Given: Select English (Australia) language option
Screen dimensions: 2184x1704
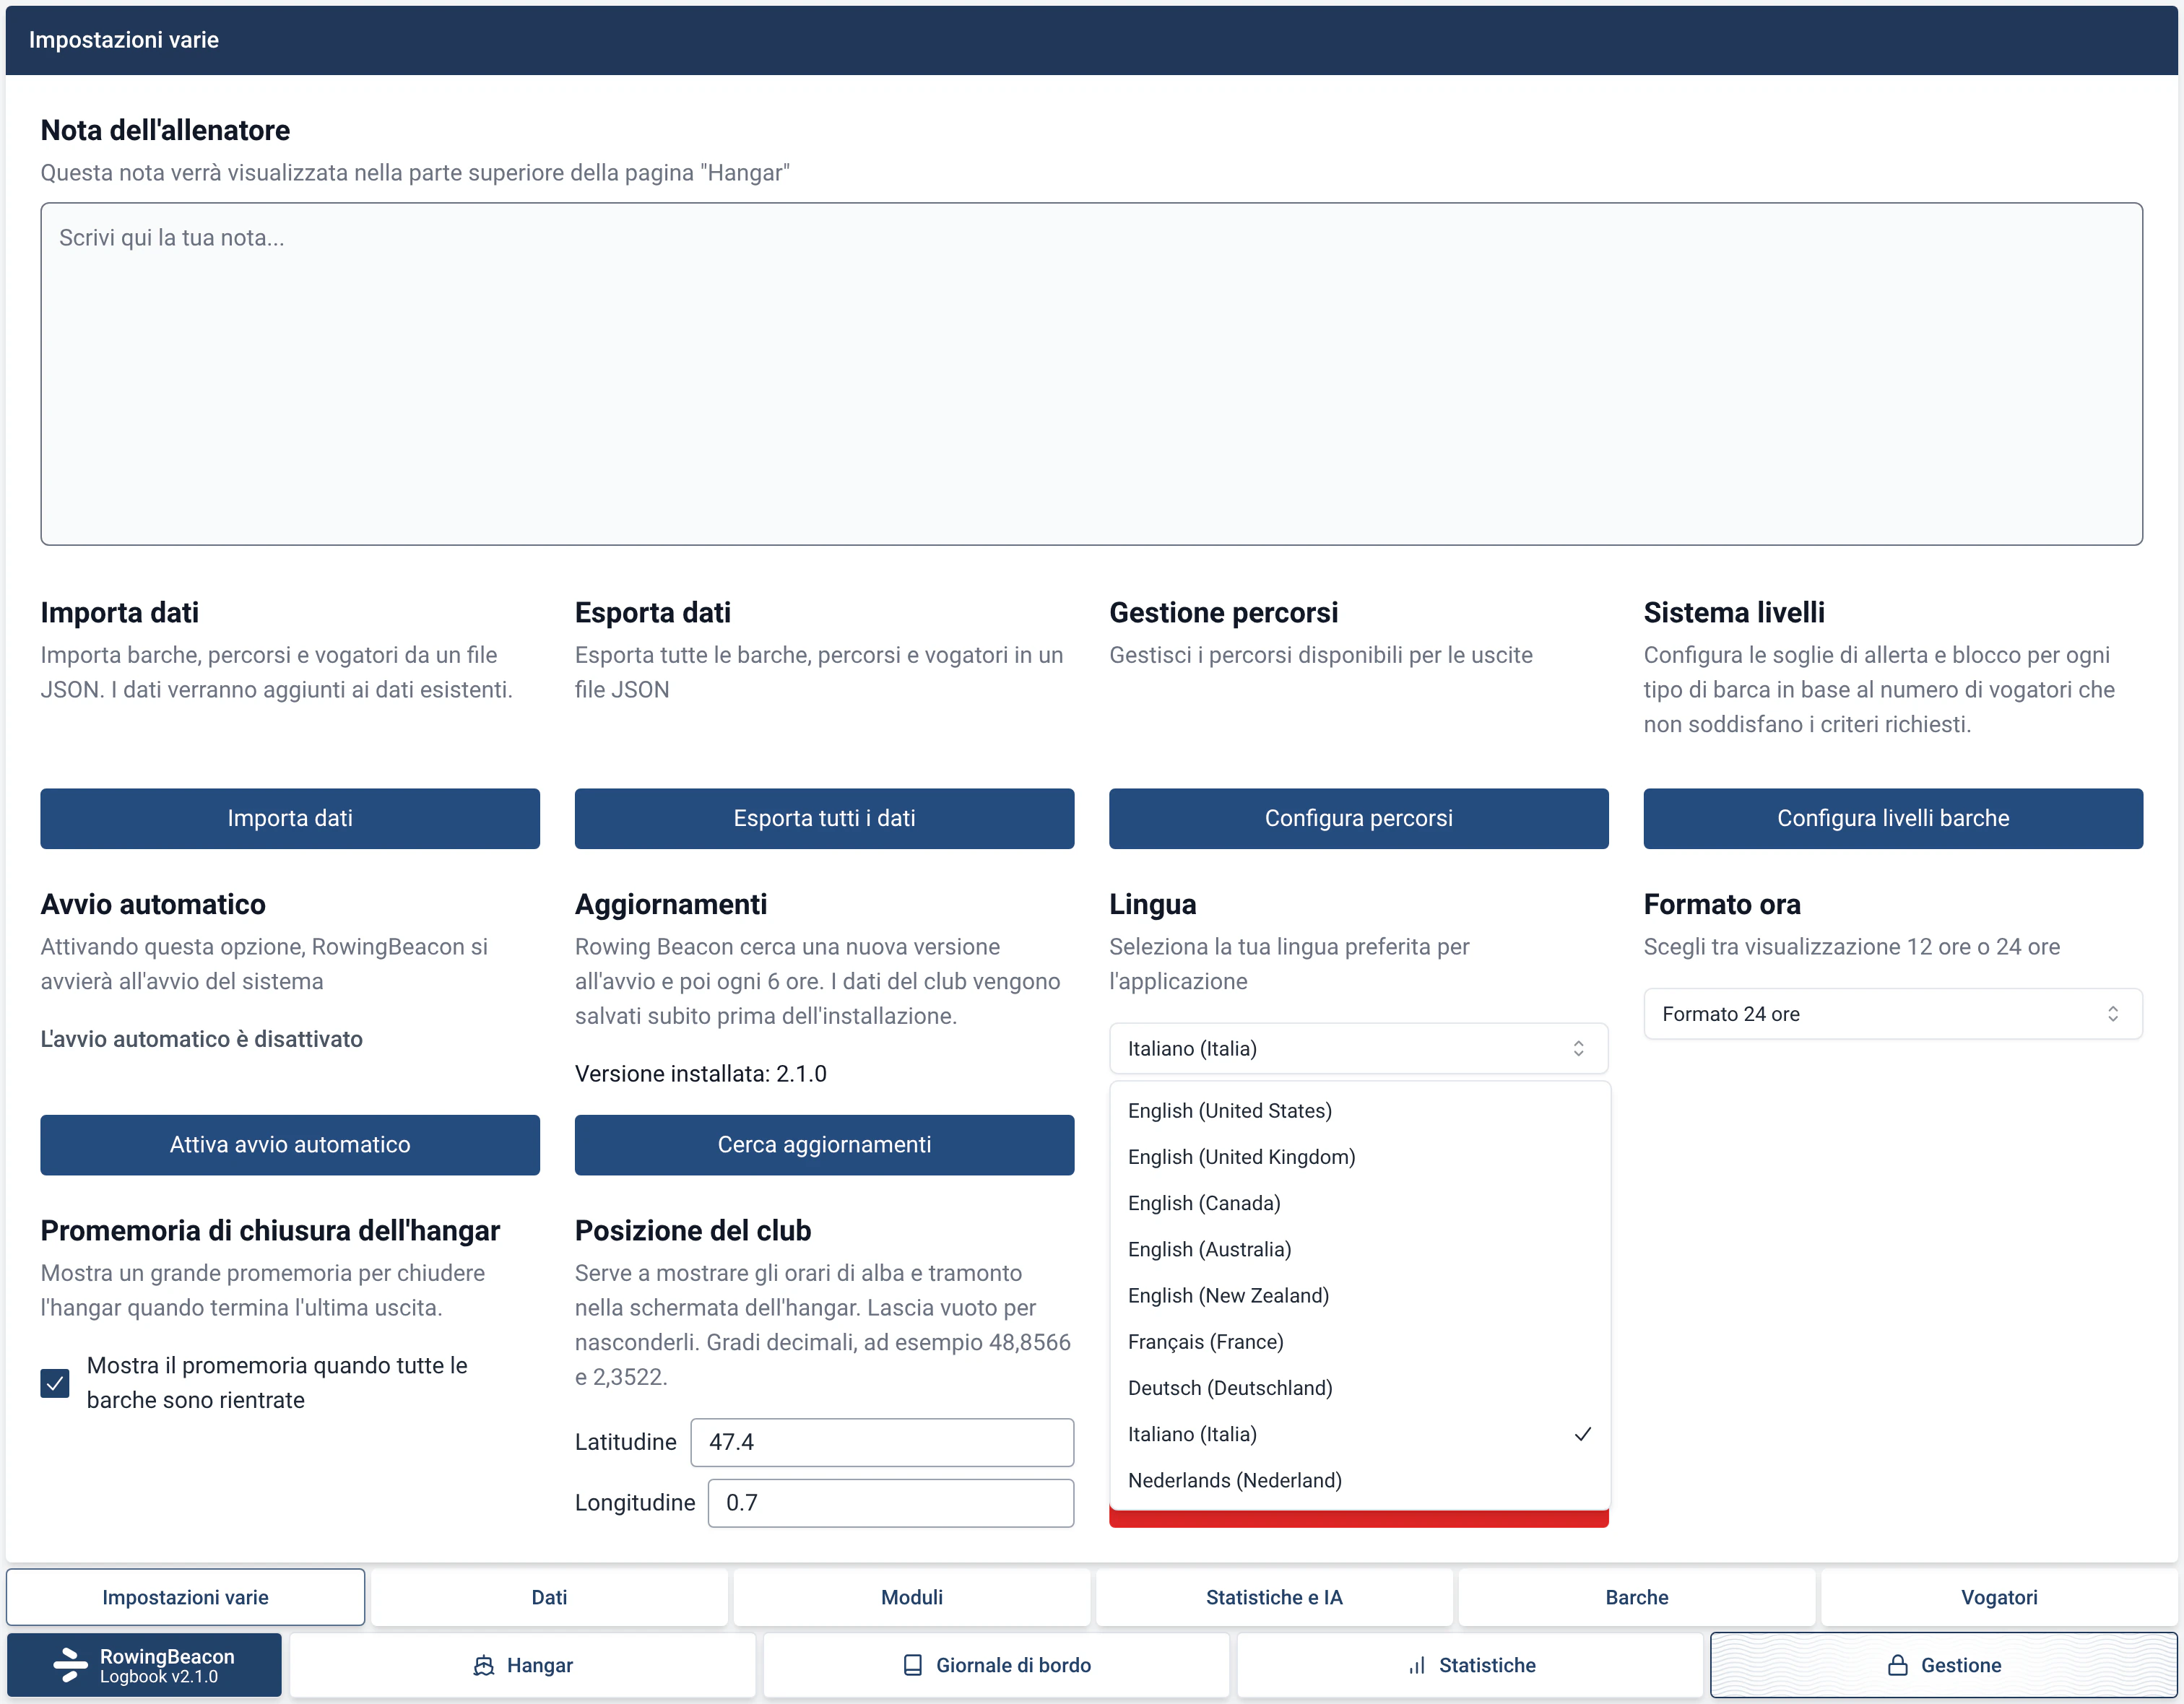Looking at the screenshot, I should (x=1359, y=1249).
